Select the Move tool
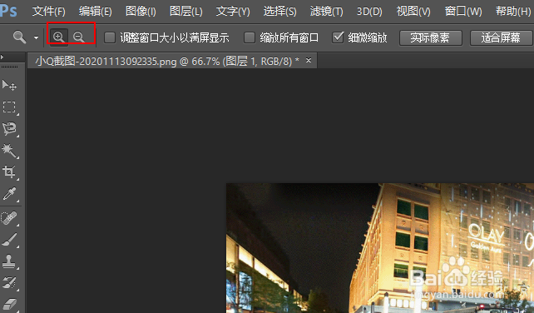The width and height of the screenshot is (534, 313). (x=9, y=85)
